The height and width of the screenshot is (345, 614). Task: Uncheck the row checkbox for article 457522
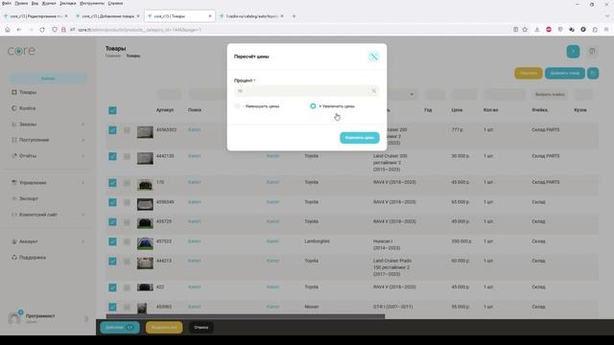pyautogui.click(x=112, y=241)
